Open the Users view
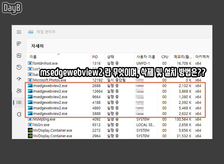 [x=19, y=91]
